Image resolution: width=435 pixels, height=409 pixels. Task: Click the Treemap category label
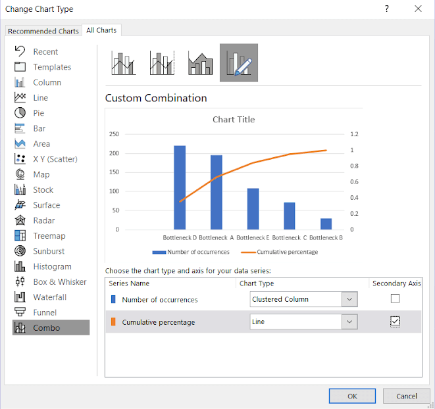[x=49, y=235]
